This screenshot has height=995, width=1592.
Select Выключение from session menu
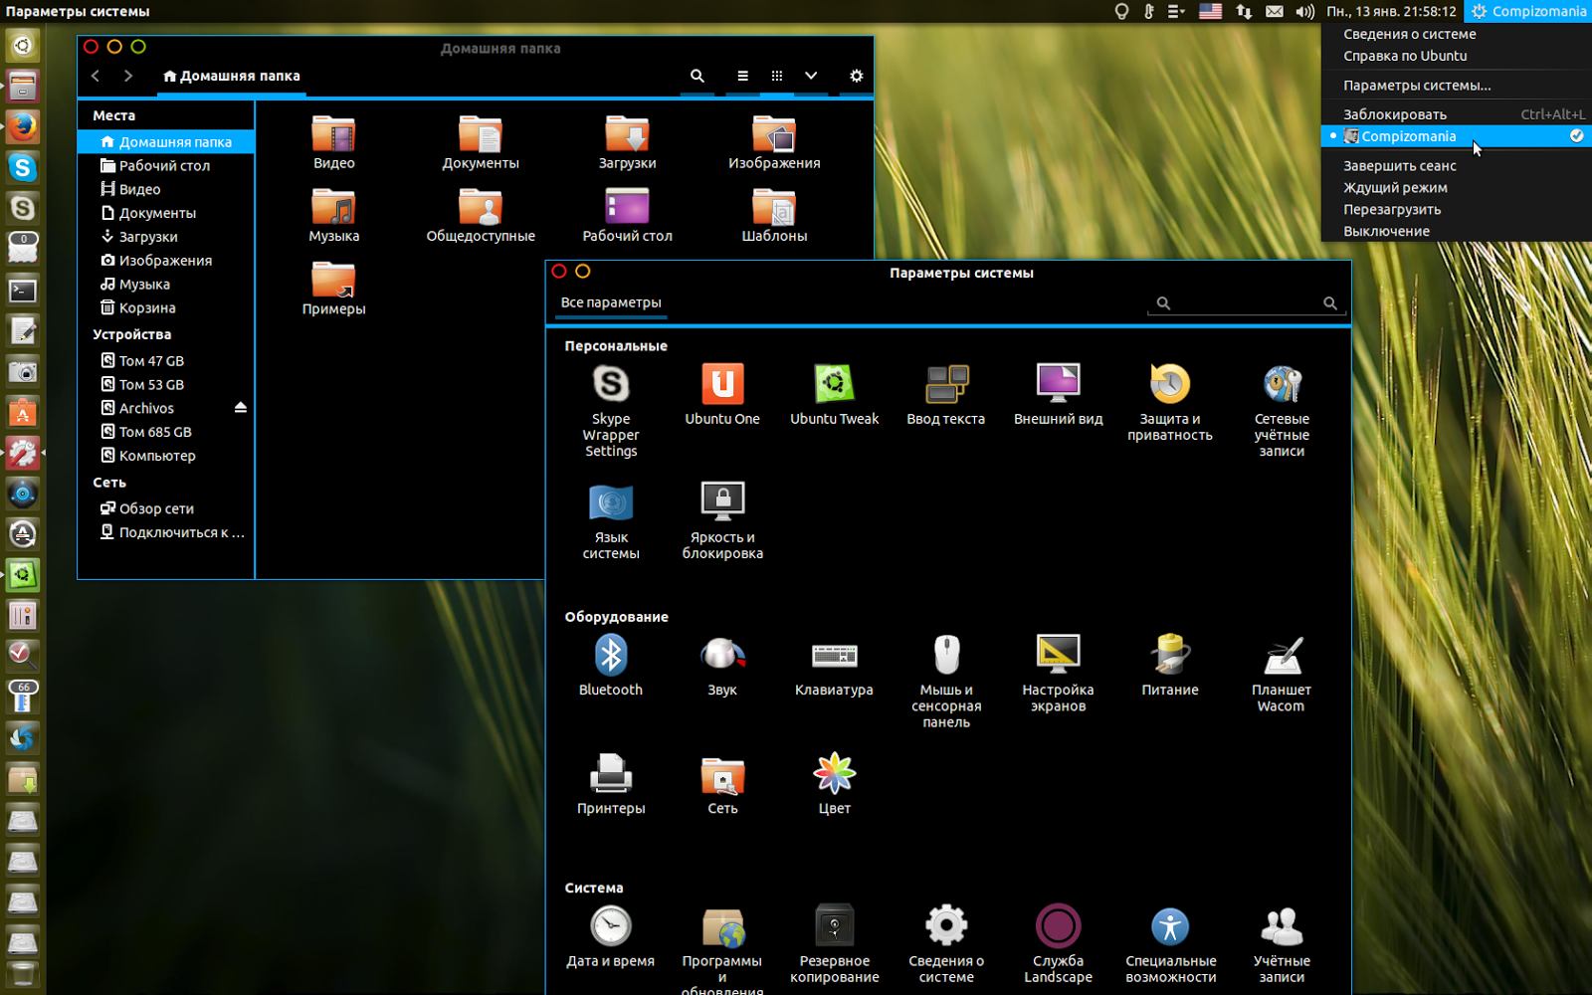click(1457, 232)
